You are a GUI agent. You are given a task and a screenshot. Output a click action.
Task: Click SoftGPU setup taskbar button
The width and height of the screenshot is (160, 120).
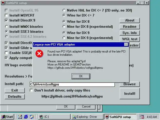point(120,117)
